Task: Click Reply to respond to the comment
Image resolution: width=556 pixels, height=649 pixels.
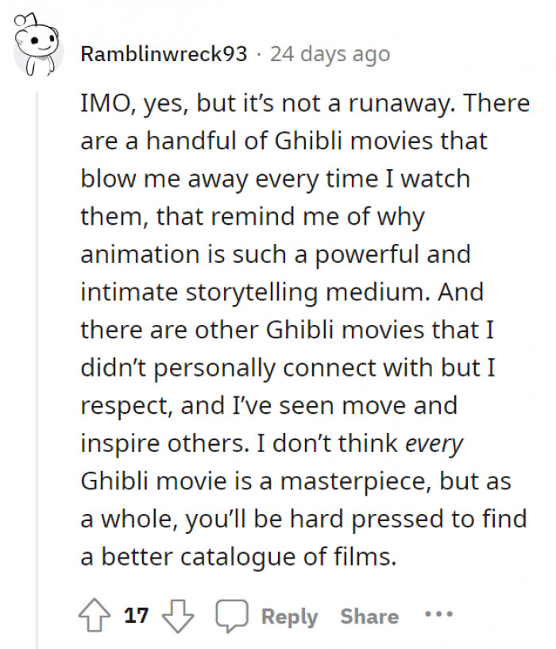Action: [289, 615]
